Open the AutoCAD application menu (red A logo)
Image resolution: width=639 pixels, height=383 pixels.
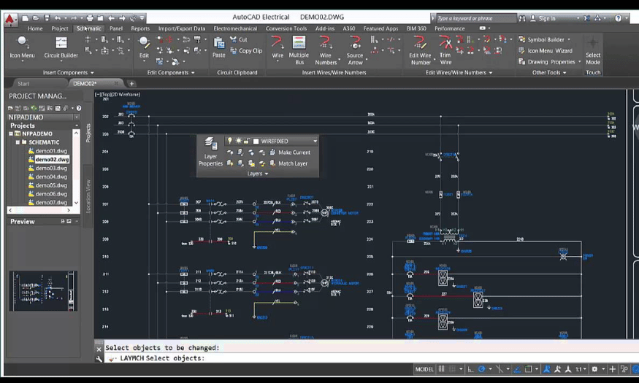(x=11, y=19)
